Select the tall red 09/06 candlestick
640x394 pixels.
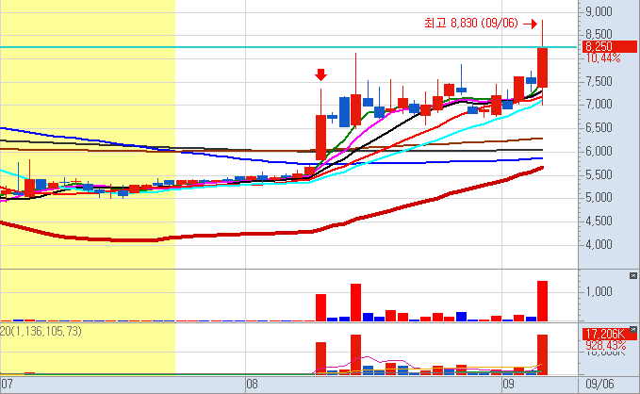[x=543, y=67]
